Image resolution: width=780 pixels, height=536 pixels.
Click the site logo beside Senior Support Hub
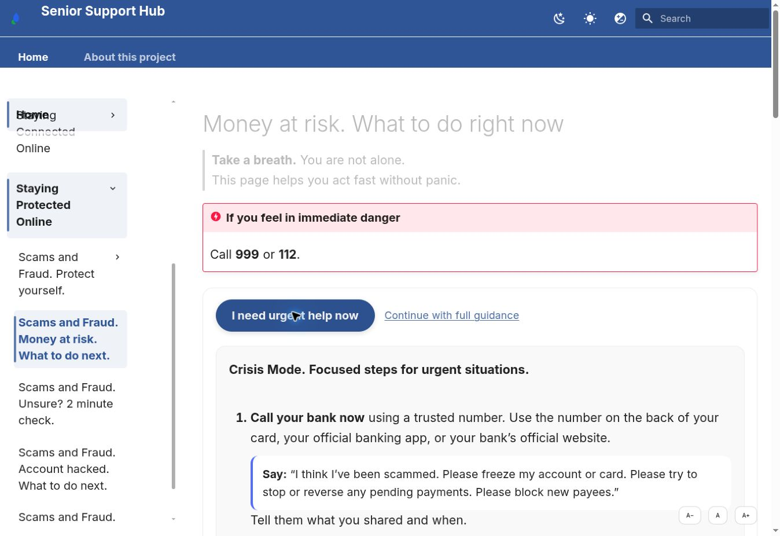point(16,19)
